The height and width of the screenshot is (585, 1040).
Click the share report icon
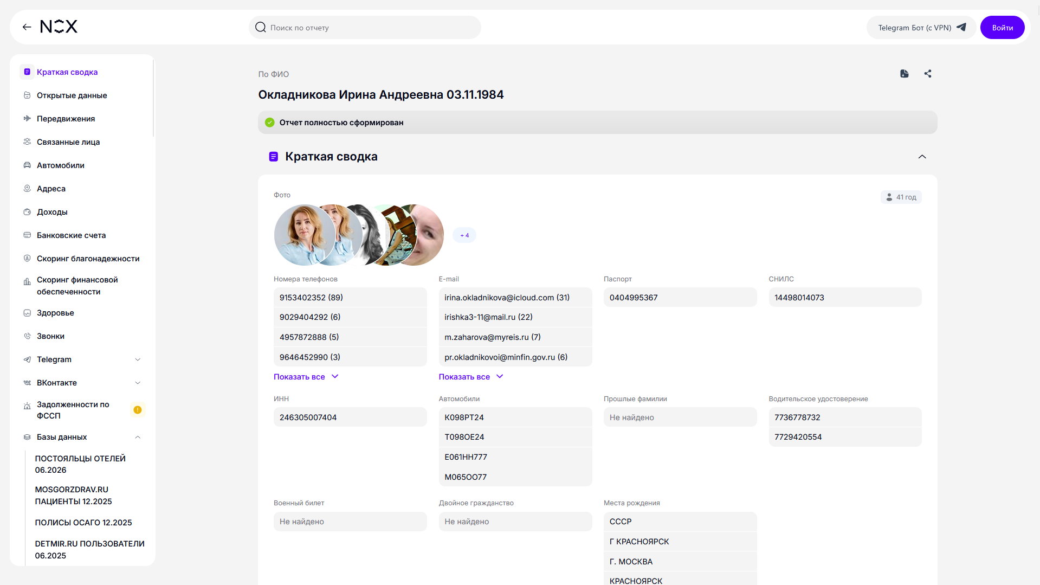pyautogui.click(x=928, y=74)
